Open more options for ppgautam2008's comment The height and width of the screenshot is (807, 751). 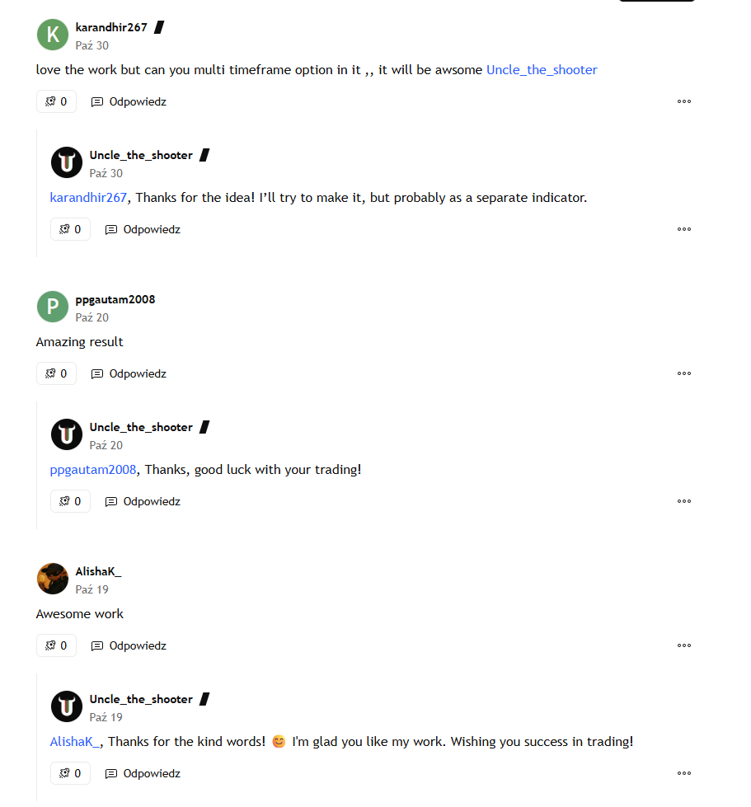coord(683,373)
